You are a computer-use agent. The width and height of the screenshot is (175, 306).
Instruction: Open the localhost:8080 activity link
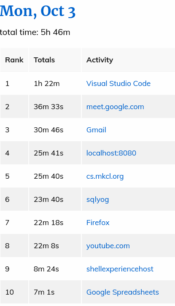pos(111,153)
